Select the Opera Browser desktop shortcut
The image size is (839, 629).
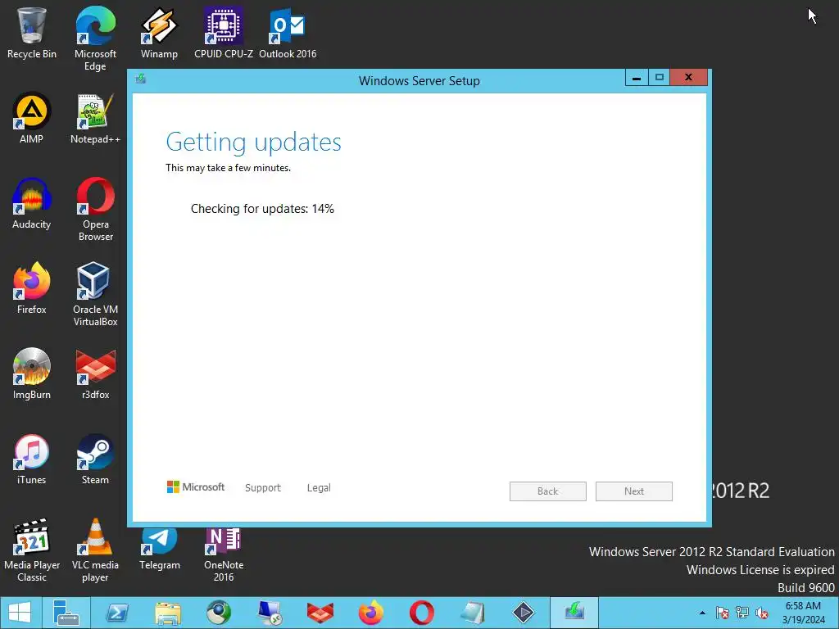tap(95, 209)
